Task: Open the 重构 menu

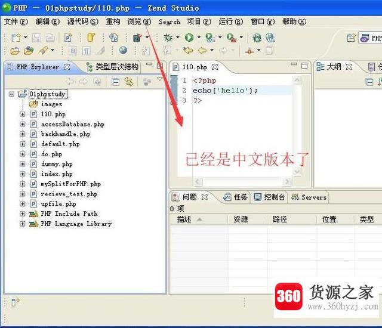Action: (x=113, y=21)
